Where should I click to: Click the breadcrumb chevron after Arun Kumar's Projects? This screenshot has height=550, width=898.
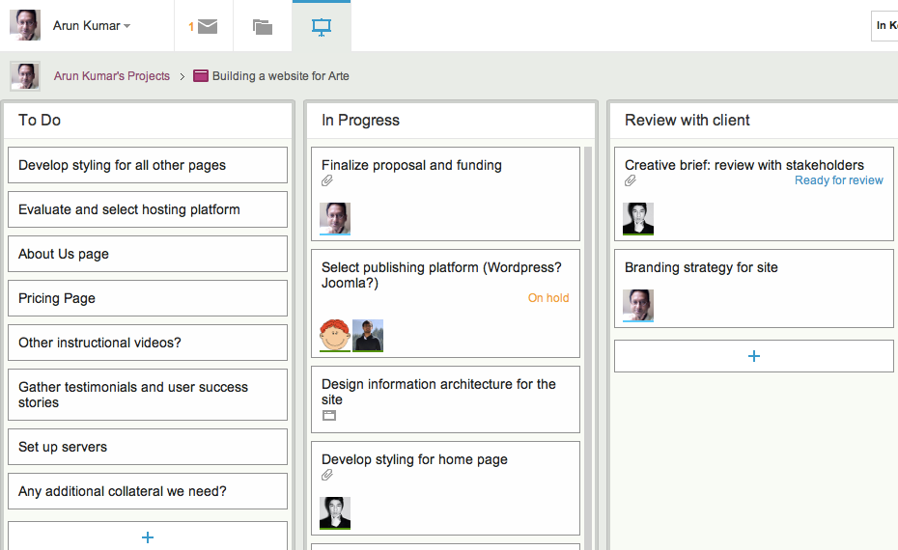182,76
